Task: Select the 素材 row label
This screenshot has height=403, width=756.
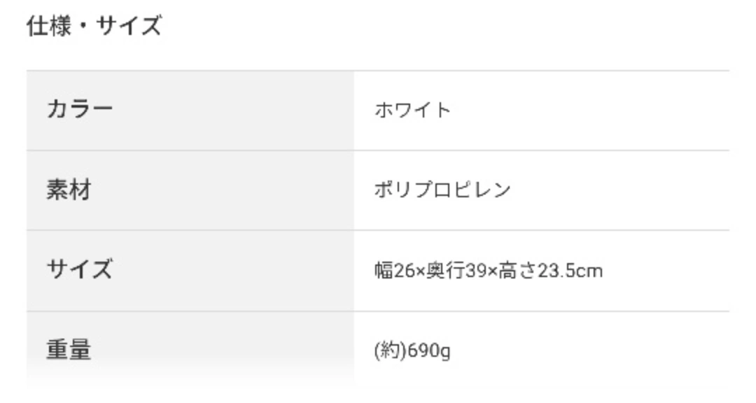Action: tap(69, 190)
